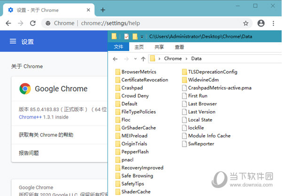Click the folder icon at left of Explorer title bar
Image resolution: width=282 pixels, height=196 pixels.
tap(114, 36)
